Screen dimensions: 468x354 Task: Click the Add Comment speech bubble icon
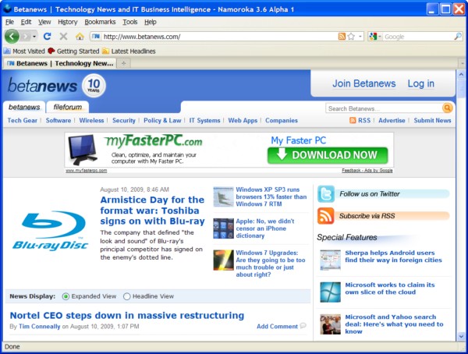click(x=303, y=326)
